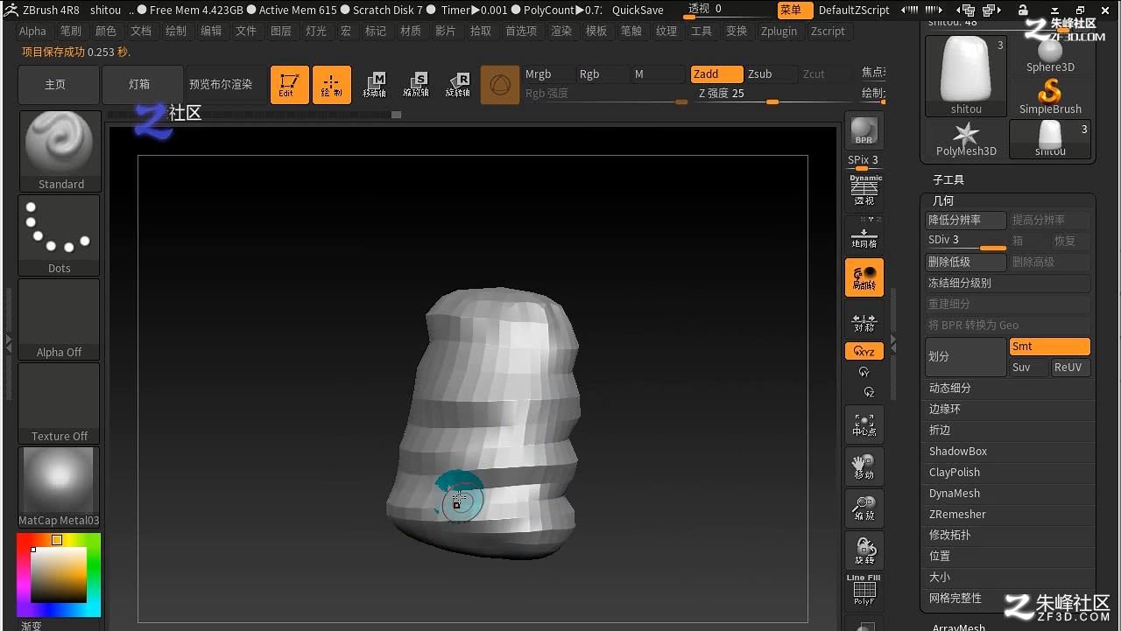Toggle the M material button
Image resolution: width=1121 pixels, height=631 pixels.
click(658, 74)
